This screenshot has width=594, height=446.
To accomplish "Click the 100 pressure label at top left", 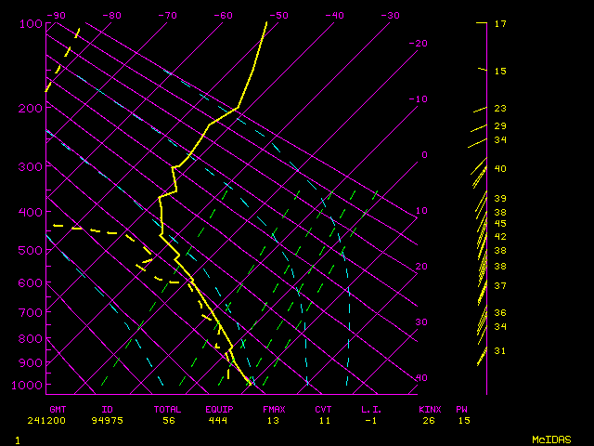I will pyautogui.click(x=31, y=23).
